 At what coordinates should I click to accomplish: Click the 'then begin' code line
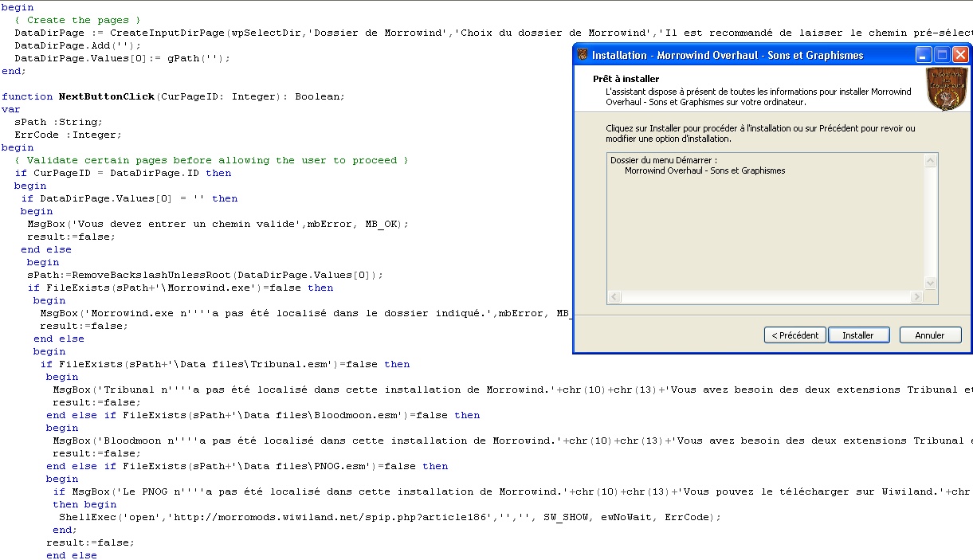84,504
